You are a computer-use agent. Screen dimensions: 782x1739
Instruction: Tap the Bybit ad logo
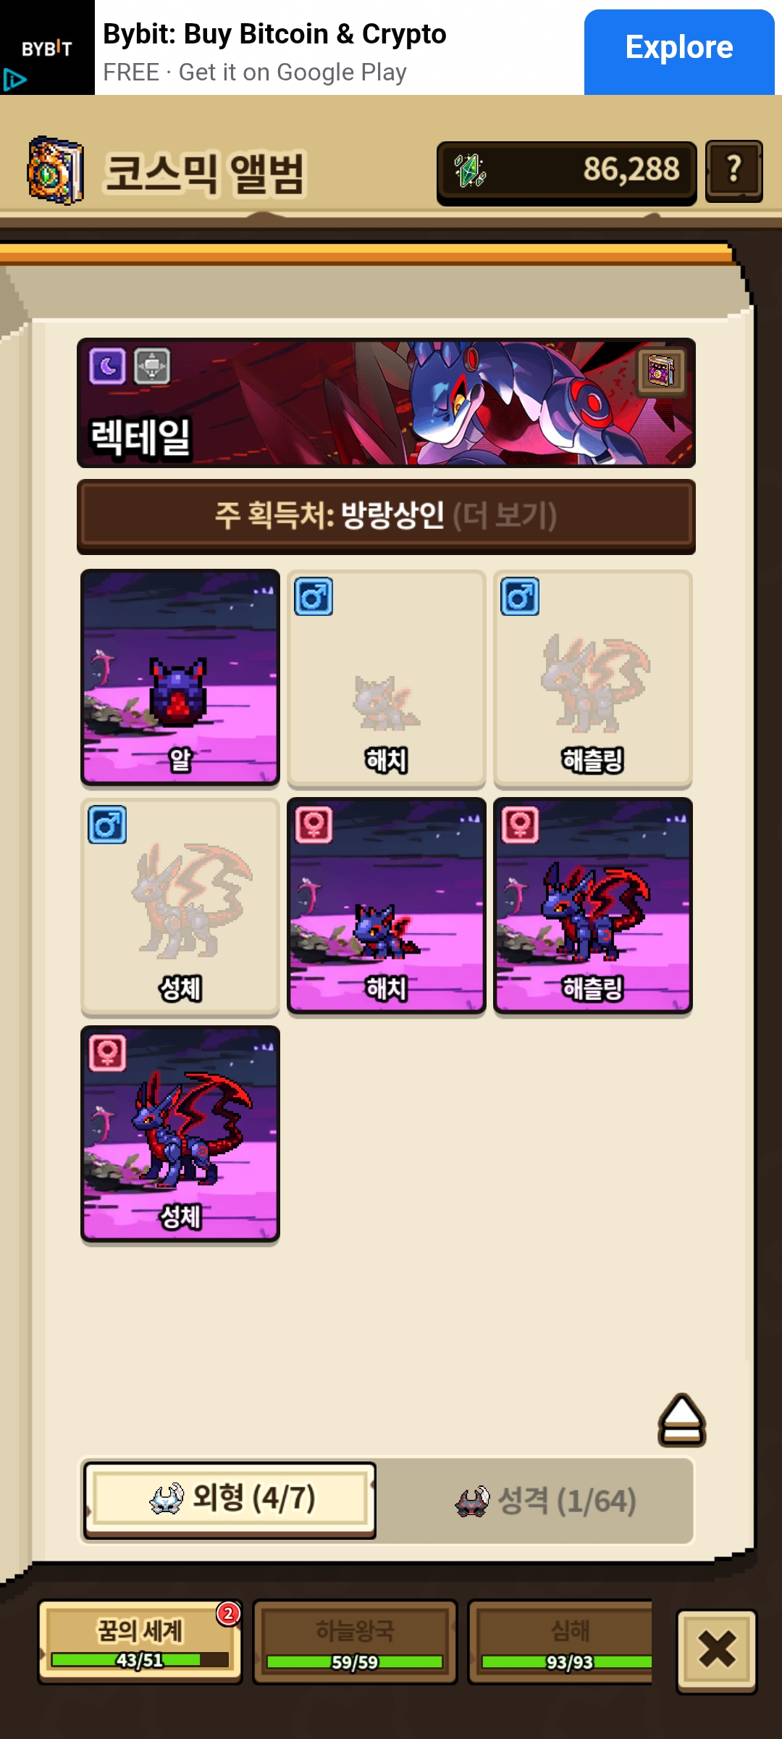coord(47,48)
